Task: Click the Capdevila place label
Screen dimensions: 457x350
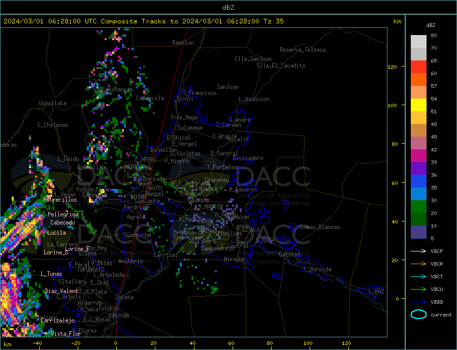Action: tap(150, 98)
